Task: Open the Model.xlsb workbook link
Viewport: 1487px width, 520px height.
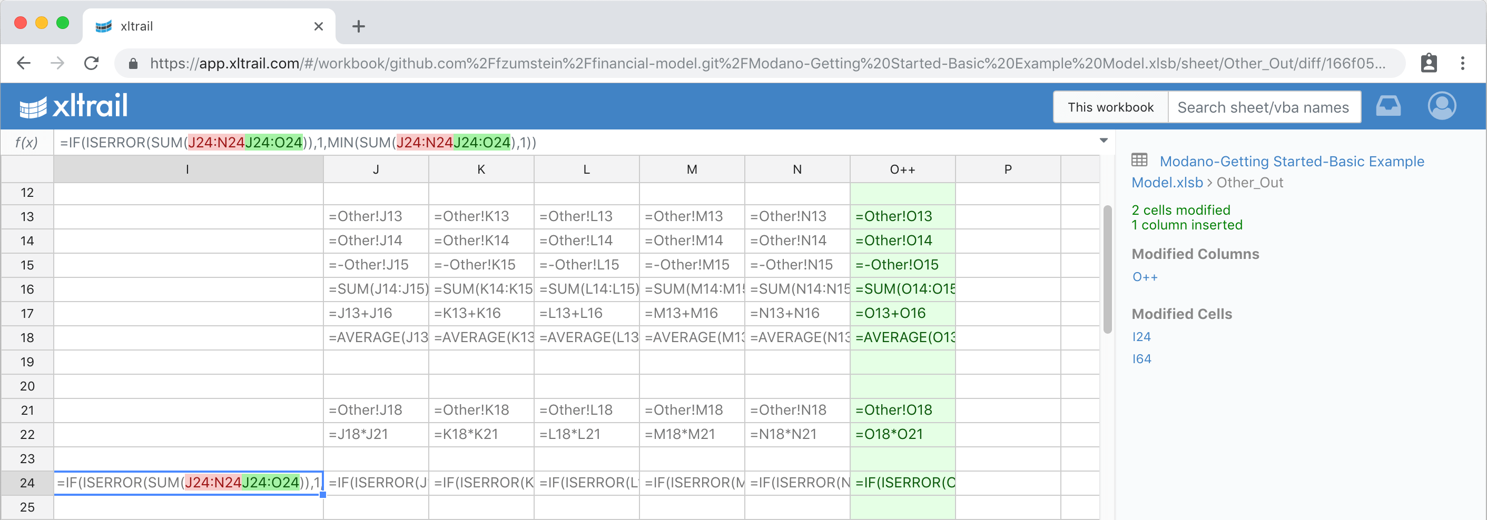Action: 1166,182
